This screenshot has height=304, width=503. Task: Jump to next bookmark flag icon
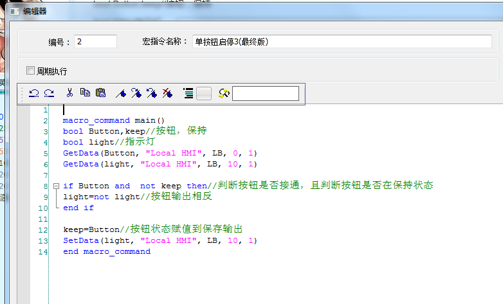(136, 93)
